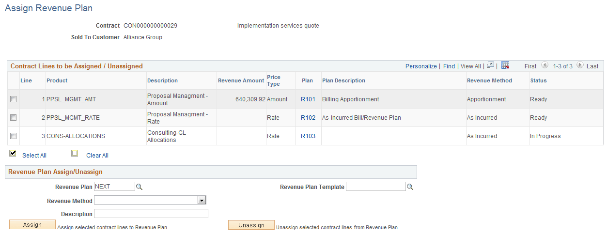
Task: Click the Clear All empty-box icon
Action: (74, 154)
